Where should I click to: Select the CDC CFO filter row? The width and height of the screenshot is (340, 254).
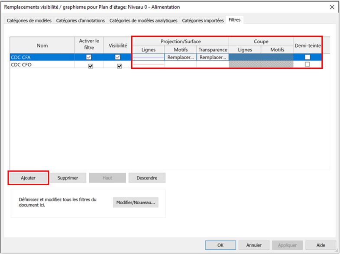(39, 64)
